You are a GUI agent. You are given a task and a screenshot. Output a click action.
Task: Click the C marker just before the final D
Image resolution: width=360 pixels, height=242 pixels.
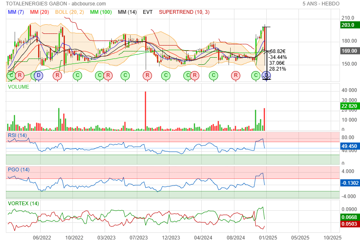tap(256, 75)
